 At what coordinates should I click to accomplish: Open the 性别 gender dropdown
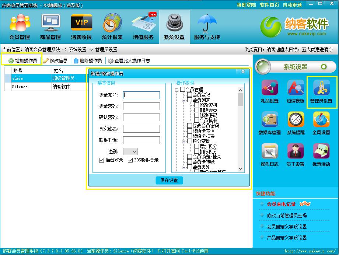click(x=130, y=151)
